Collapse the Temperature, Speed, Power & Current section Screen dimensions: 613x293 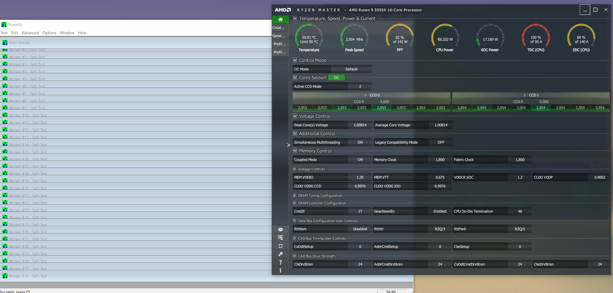[295, 19]
